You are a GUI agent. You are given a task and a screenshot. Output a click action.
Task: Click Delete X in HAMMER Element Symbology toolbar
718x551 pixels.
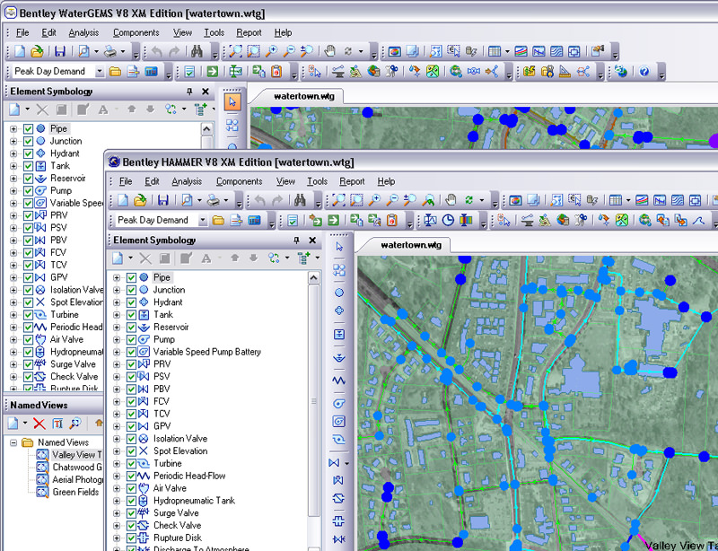(x=145, y=258)
